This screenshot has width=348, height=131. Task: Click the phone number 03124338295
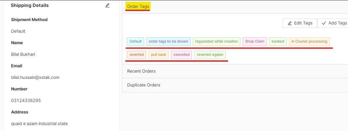coord(26,101)
